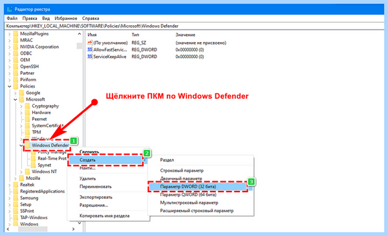
Task: Select the MozillaPlugins folder icon
Action: 16,34
